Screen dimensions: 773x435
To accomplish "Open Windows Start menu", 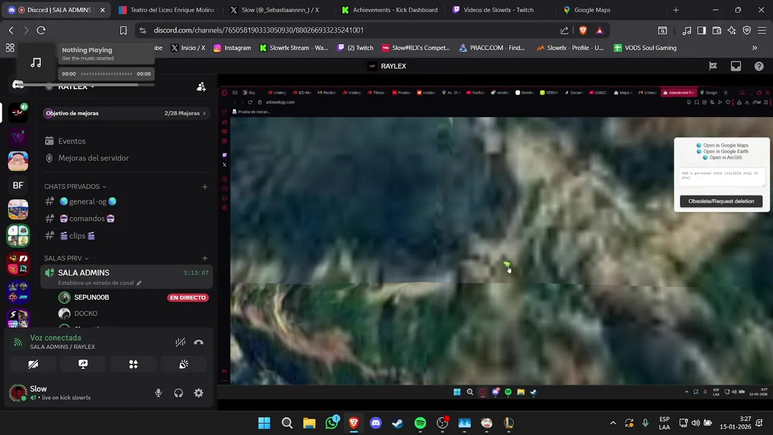I will 265,423.
